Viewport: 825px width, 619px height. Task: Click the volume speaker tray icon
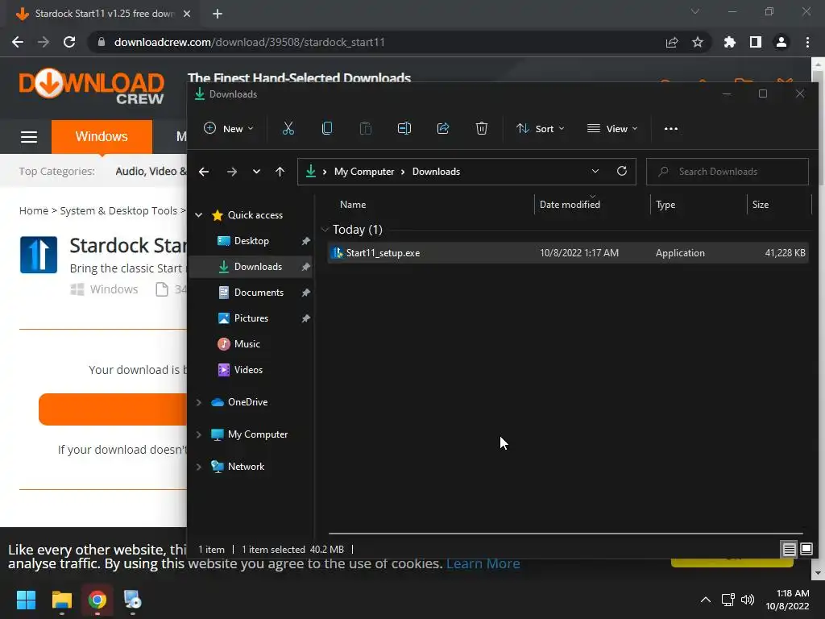tap(748, 600)
